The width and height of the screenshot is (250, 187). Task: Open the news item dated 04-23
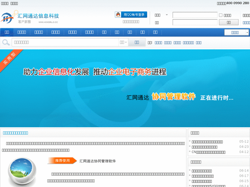[204, 147]
